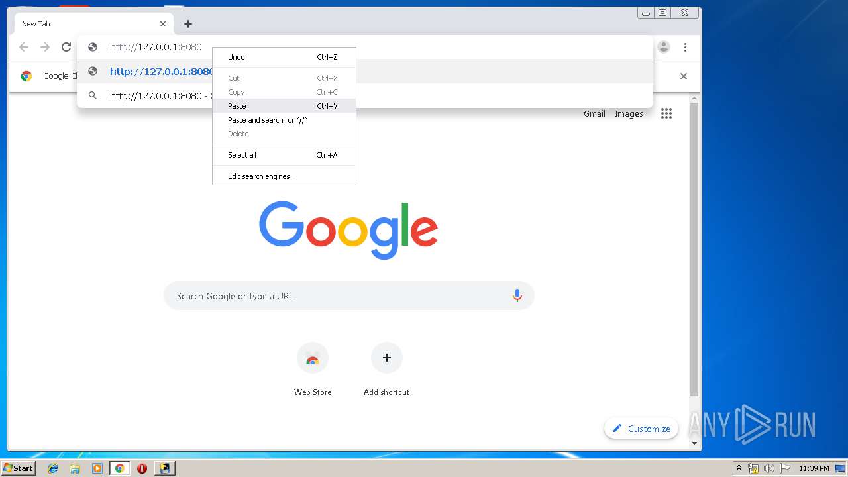Click the Customize button
848x477 pixels.
click(x=641, y=429)
